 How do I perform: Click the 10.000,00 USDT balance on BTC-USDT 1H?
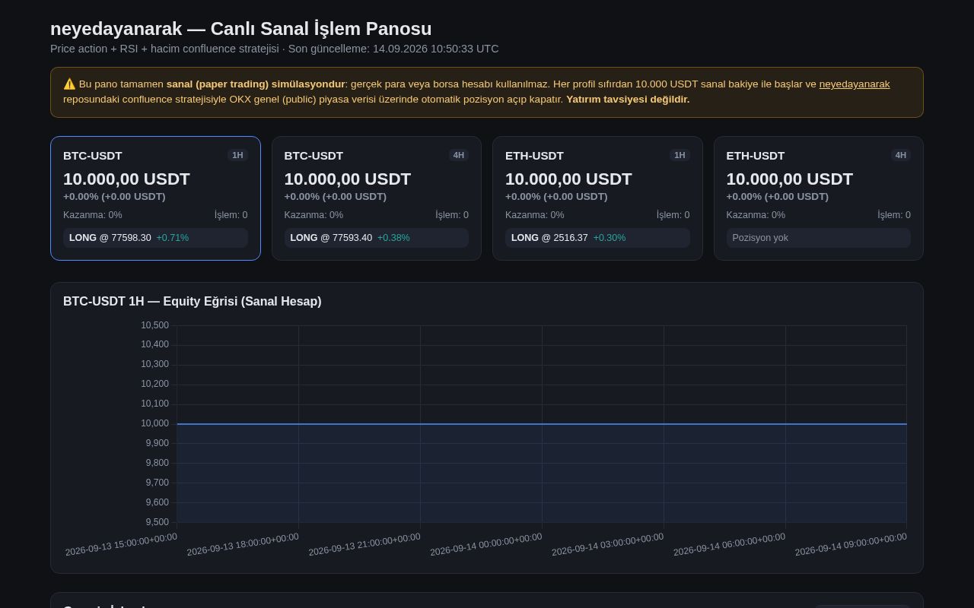coord(126,179)
